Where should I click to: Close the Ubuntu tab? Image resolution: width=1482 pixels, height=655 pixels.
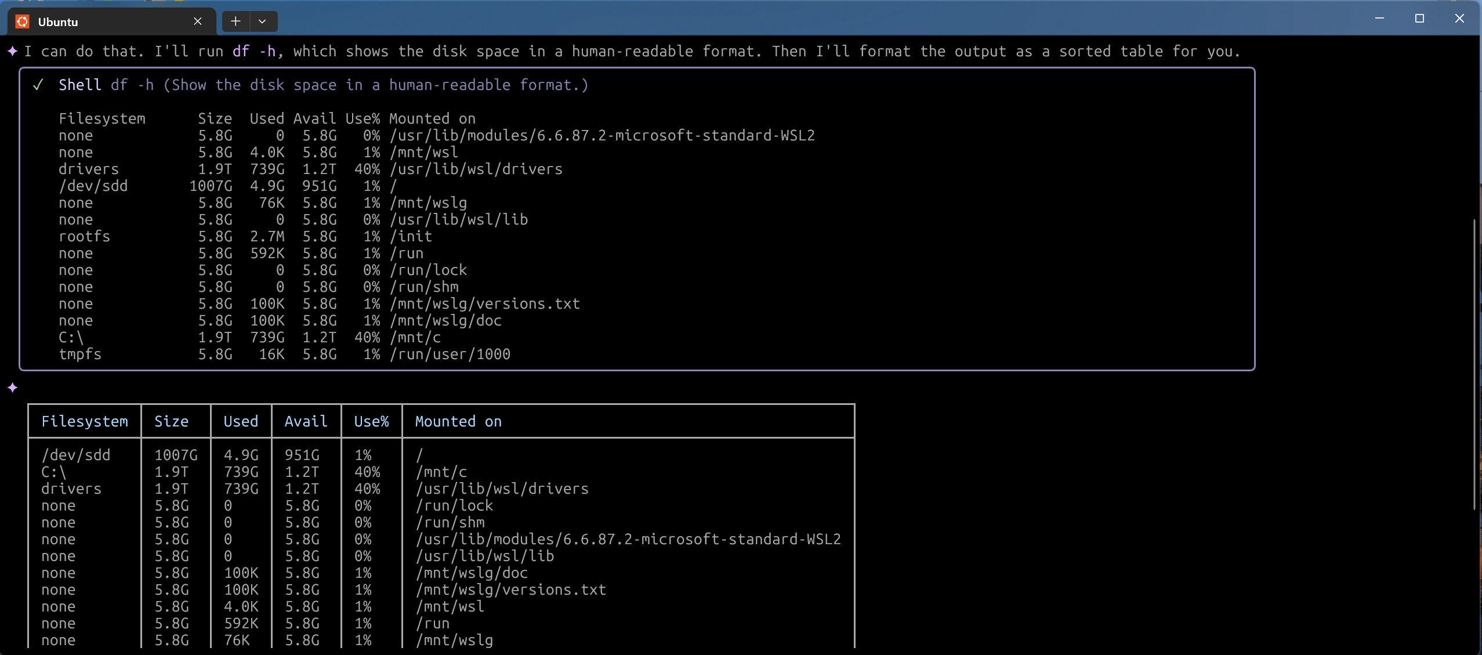tap(198, 21)
